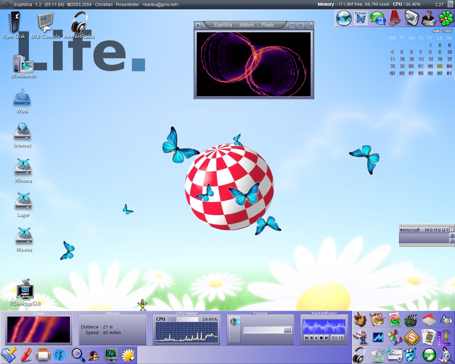Screen dimensions: 455x364
Task: Open the Ram Disk desktop icon
Action: (14, 25)
